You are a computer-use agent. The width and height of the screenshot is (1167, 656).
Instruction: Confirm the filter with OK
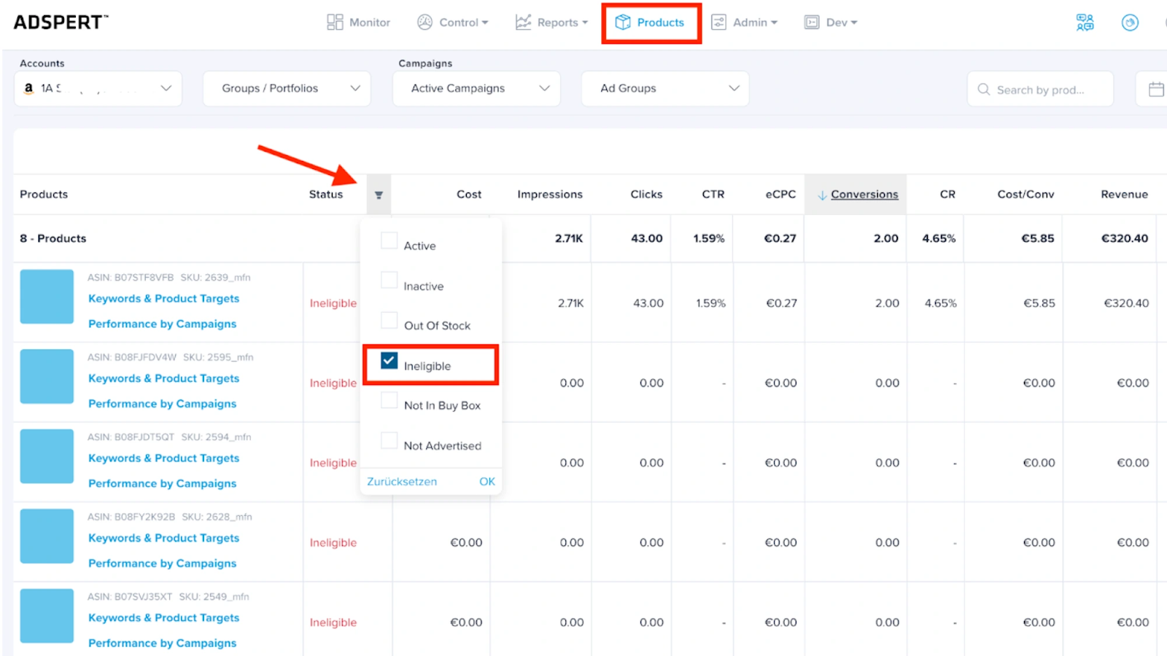487,482
